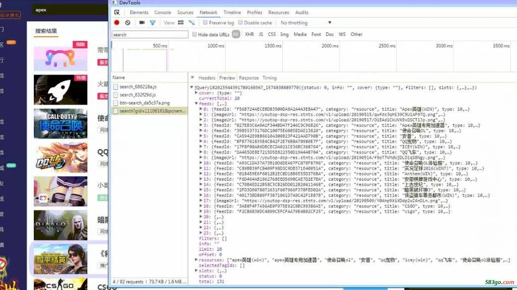This screenshot has height=290, width=517.
Task: Switch to the Profiles panel
Action: 254,13
